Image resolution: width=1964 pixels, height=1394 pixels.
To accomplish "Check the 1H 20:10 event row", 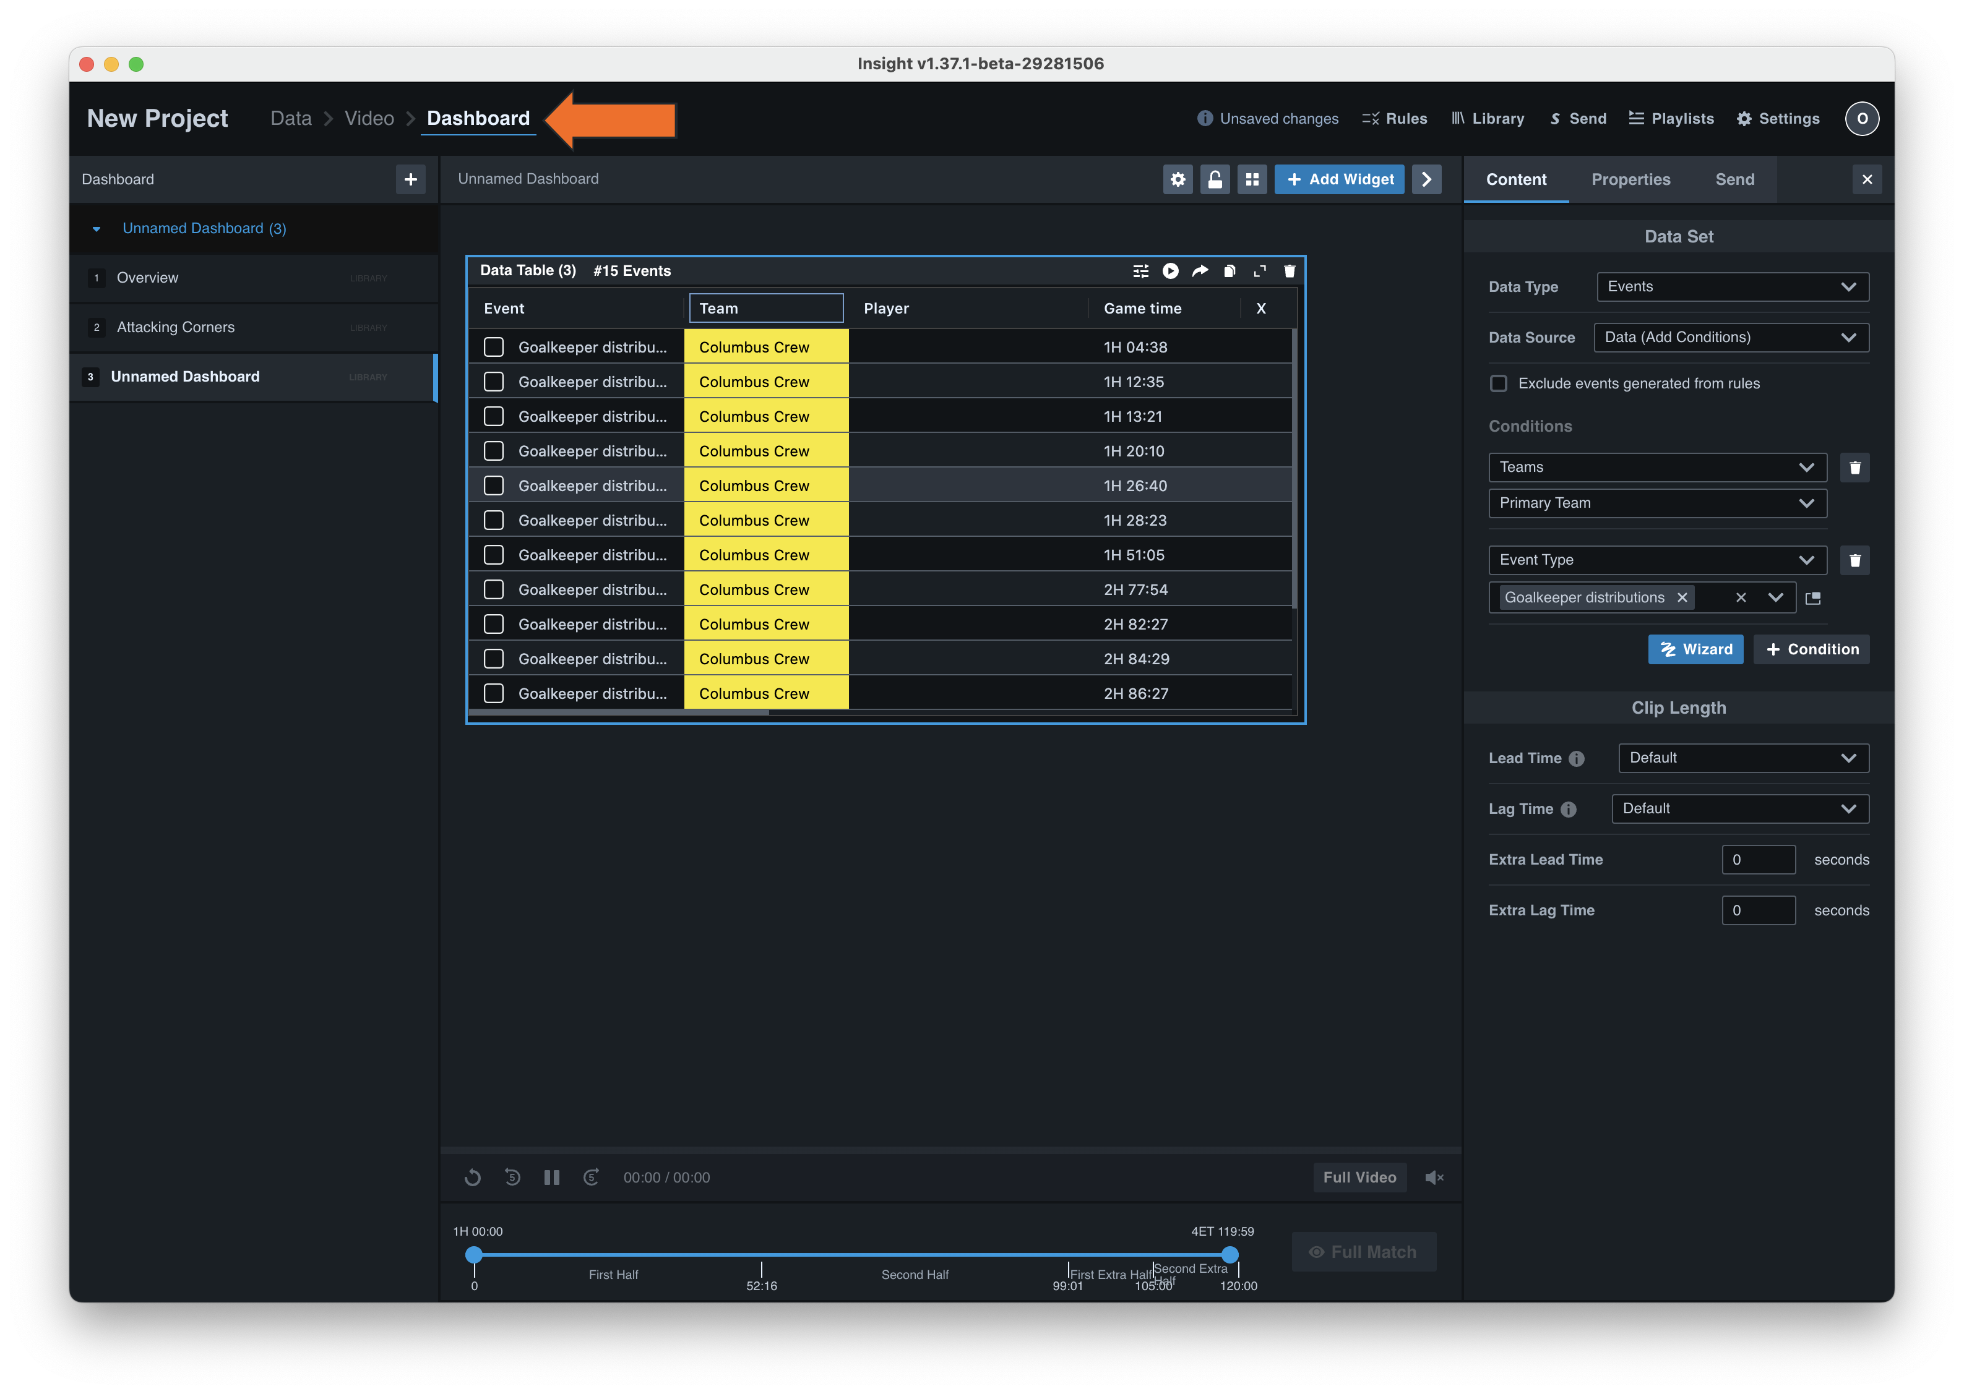I will click(494, 451).
